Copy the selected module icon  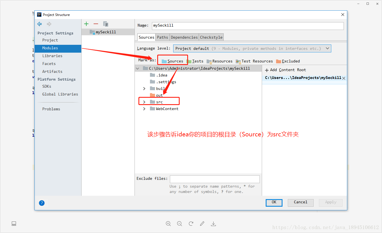[105, 24]
